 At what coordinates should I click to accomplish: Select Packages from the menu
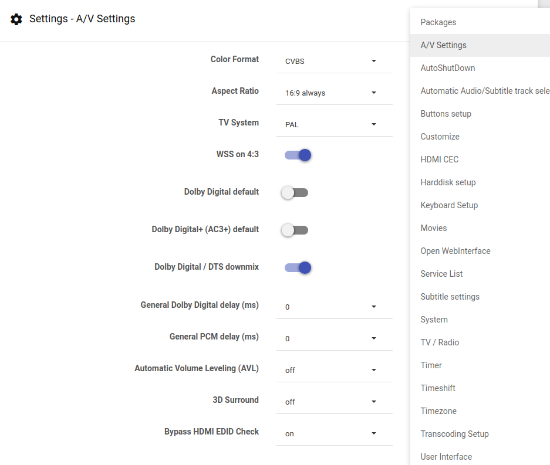438,22
